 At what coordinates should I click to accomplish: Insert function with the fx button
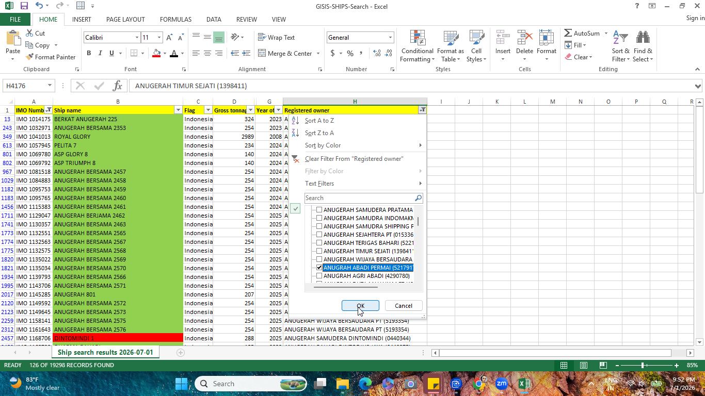point(117,86)
